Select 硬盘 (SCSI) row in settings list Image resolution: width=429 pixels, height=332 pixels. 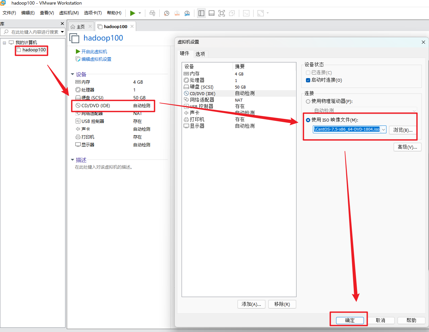click(x=239, y=87)
